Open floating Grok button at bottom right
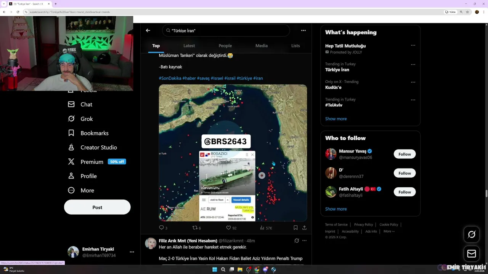This screenshot has height=274, width=488. click(x=472, y=234)
